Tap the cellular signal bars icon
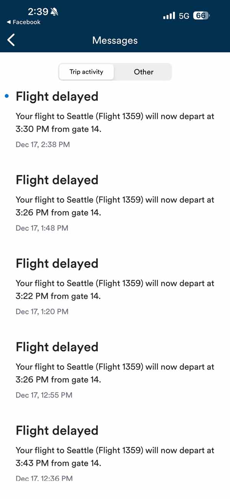The width and height of the screenshot is (230, 499). click(x=169, y=16)
